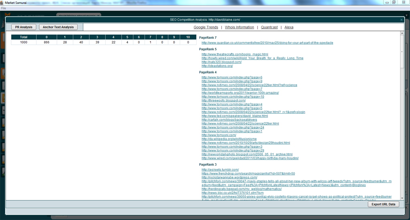Open worldteamsports.org warrior-100k link
This screenshot has width=410, height=220.
point(240,93)
